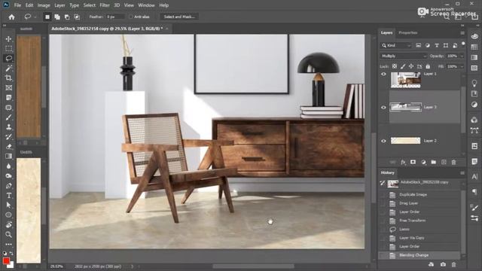Screen dimensions: 482x271
Task: Click the Feather input field
Action: tap(115, 17)
